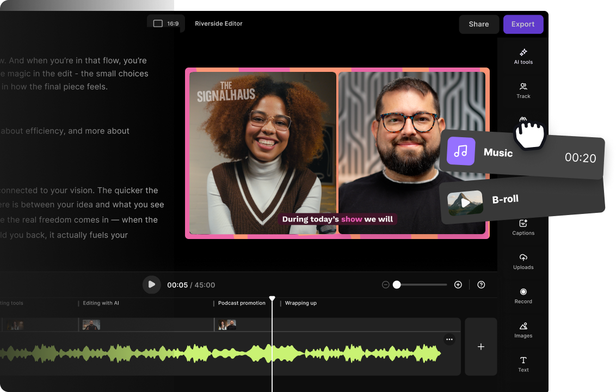The width and height of the screenshot is (616, 392).
Task: Click transcript line 'in how the final piece feels.'
Action: 54,87
